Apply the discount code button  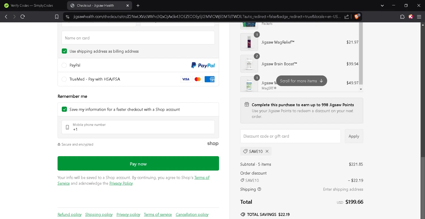(354, 136)
